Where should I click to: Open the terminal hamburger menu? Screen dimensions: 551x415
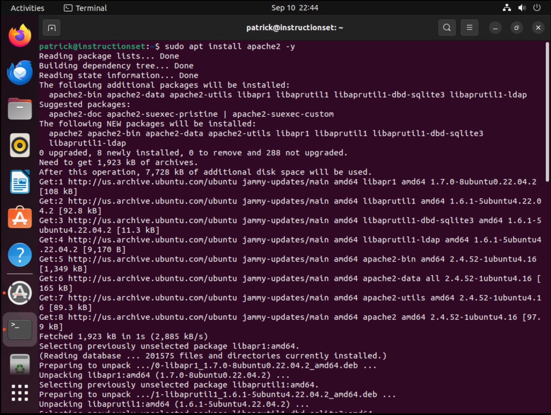(469, 28)
